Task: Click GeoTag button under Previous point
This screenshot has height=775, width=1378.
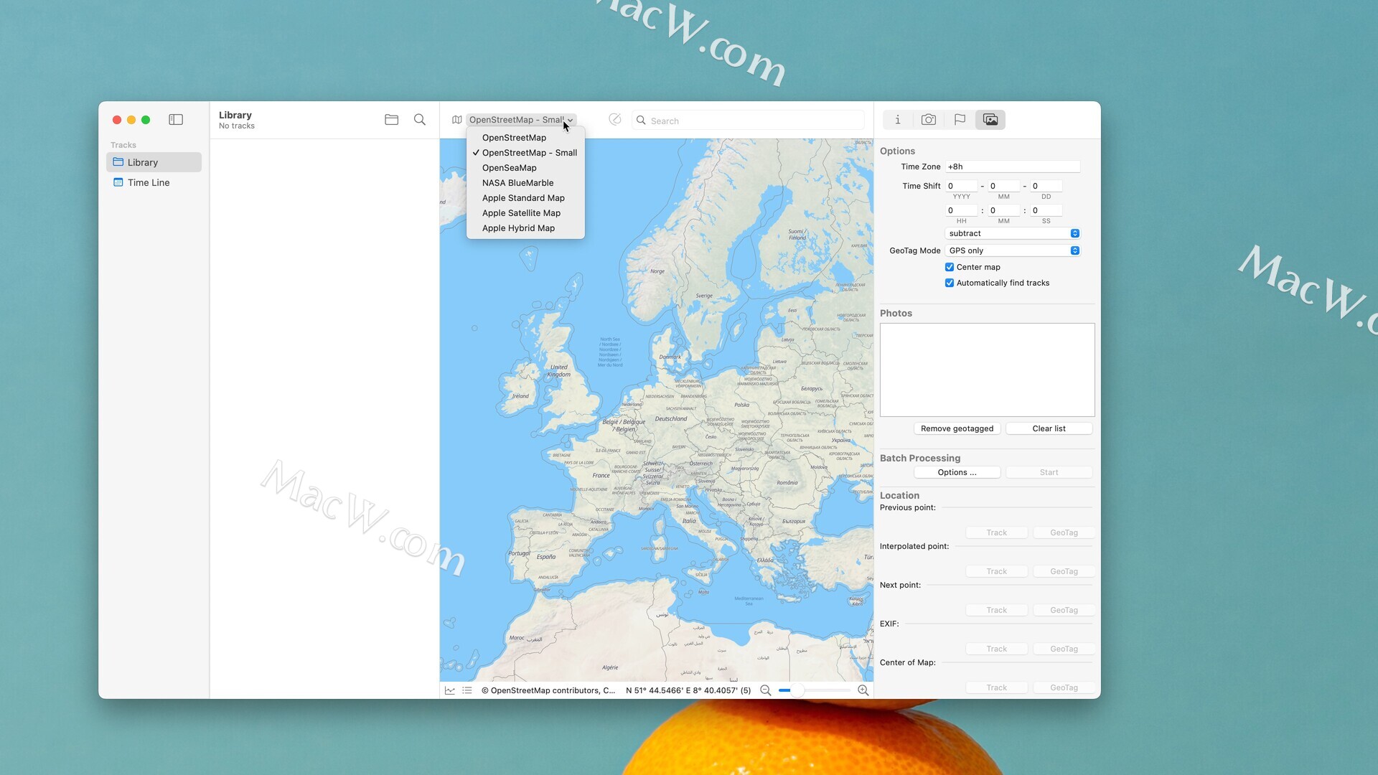Action: pos(1064,532)
